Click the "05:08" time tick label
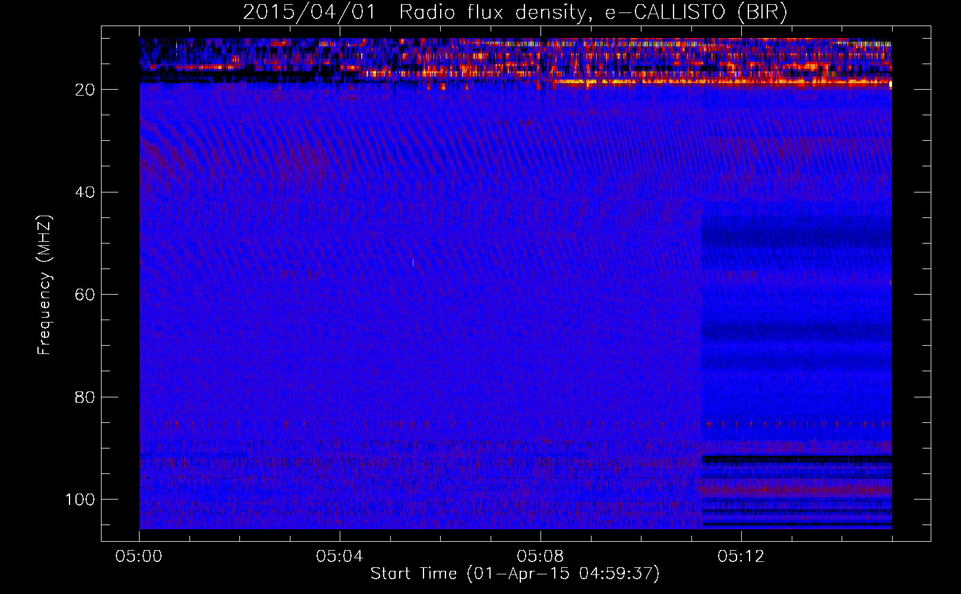 click(540, 557)
